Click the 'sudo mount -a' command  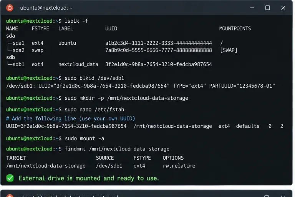[x=85, y=139]
